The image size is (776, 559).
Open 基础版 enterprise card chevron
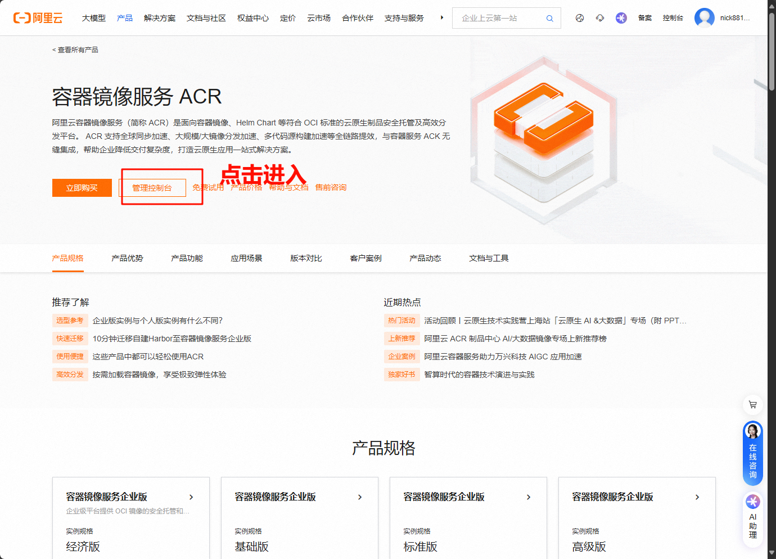360,497
